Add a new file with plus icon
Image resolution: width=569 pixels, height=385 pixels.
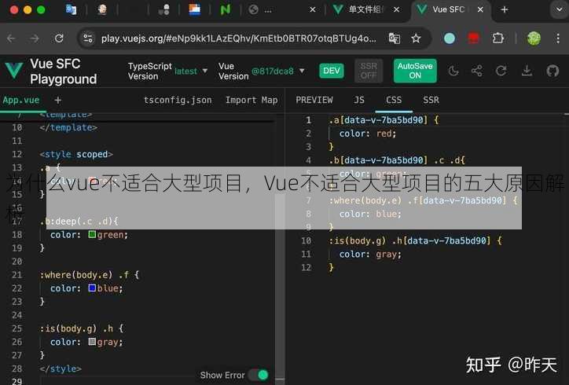tap(57, 100)
